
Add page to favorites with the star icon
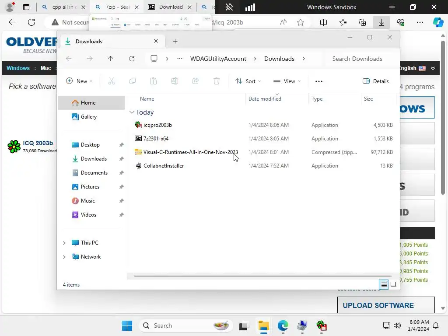301,22
